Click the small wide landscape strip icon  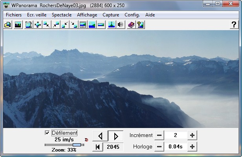(x=101, y=25)
